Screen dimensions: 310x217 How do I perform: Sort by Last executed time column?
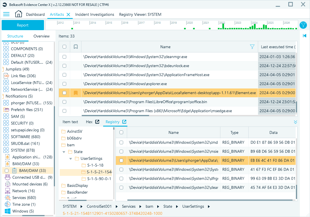277,47
